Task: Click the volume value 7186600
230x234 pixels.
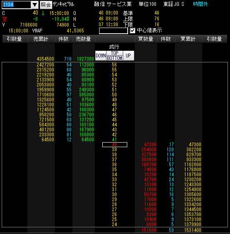Action: [x=29, y=25]
